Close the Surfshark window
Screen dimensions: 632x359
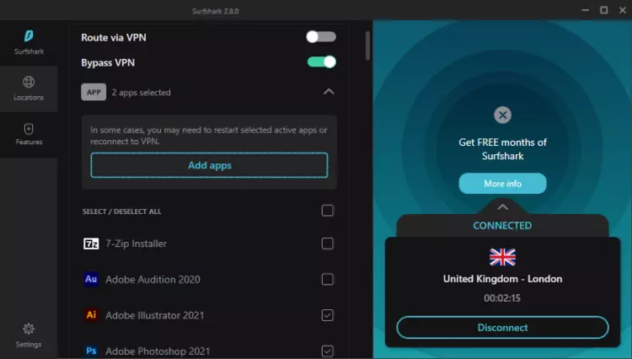(623, 10)
